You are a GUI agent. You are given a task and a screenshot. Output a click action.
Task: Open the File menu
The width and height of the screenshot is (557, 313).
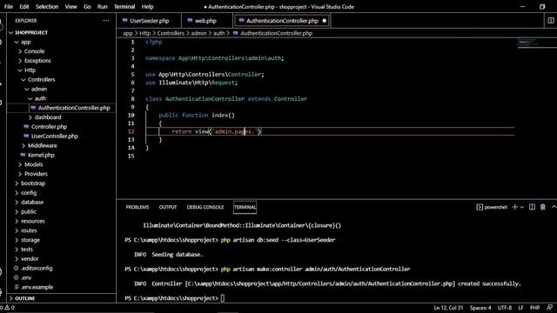8,6
